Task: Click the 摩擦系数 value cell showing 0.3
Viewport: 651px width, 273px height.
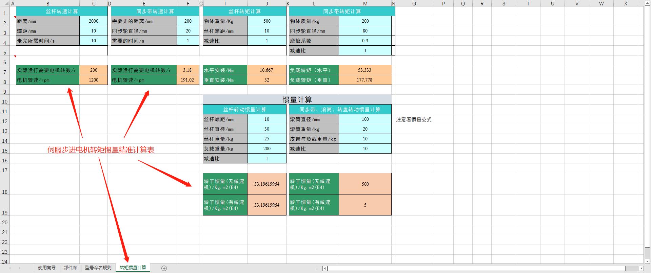Action: tap(365, 41)
